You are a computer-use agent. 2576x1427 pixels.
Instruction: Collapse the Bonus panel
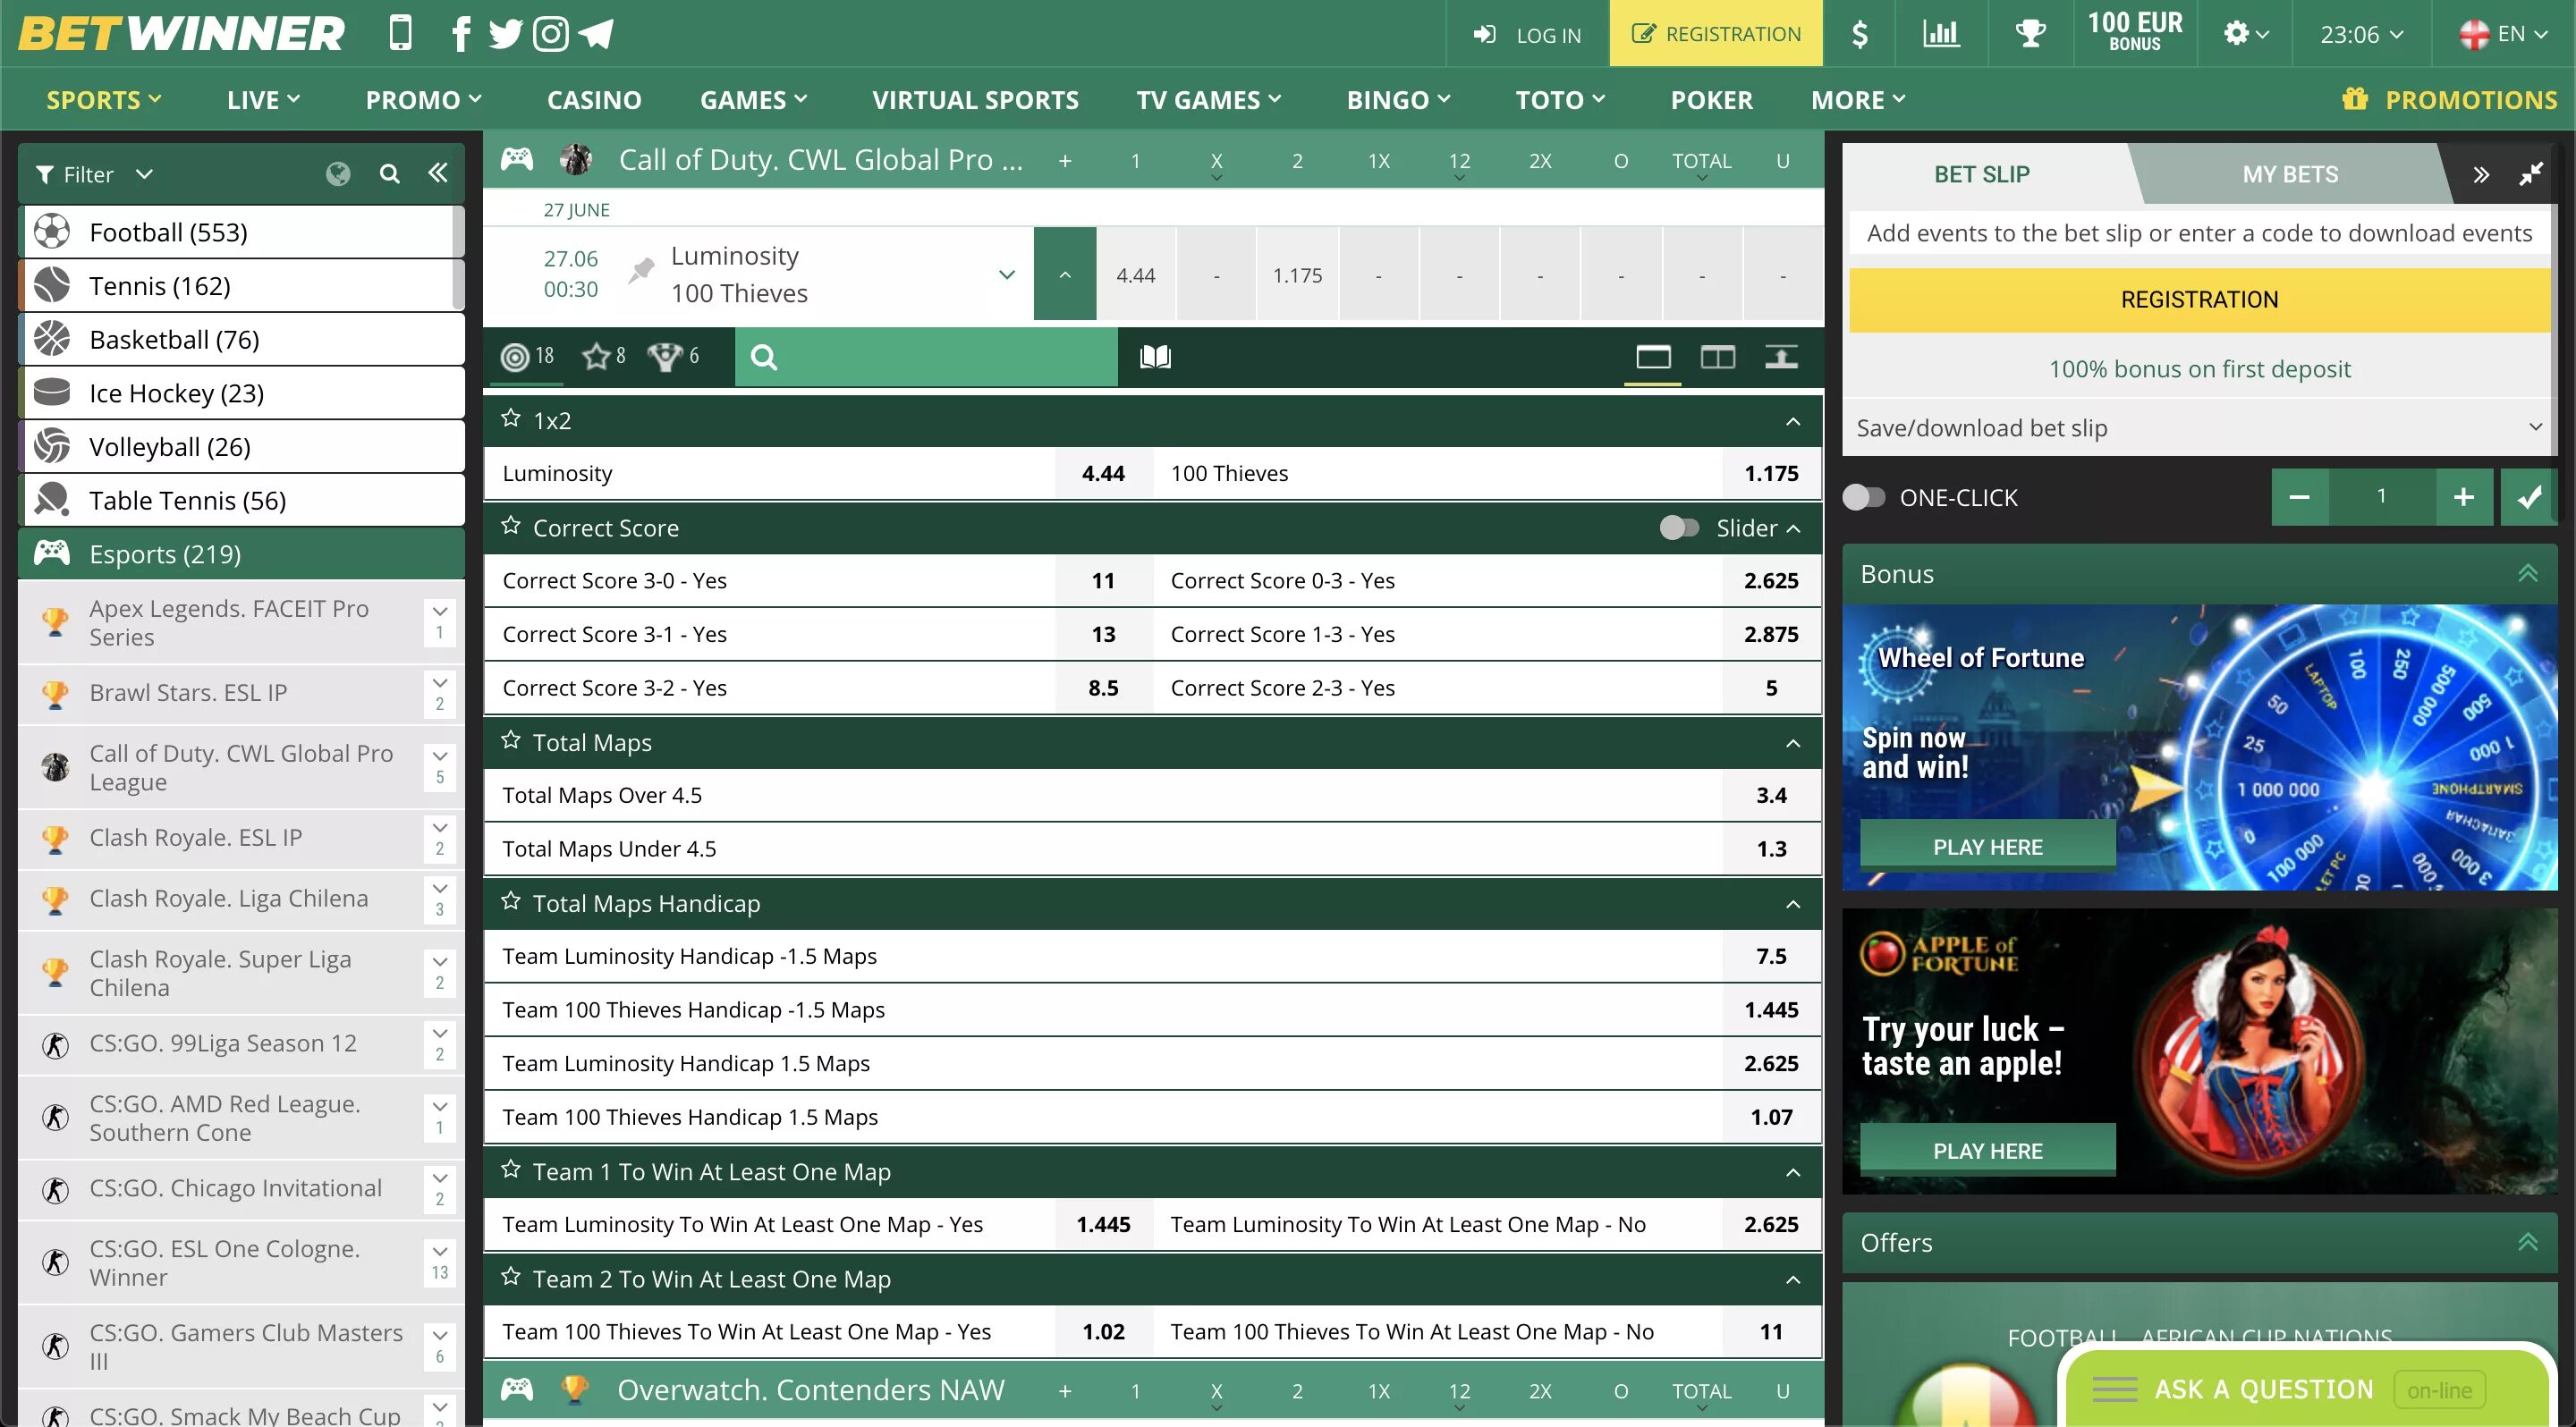pyautogui.click(x=2527, y=574)
